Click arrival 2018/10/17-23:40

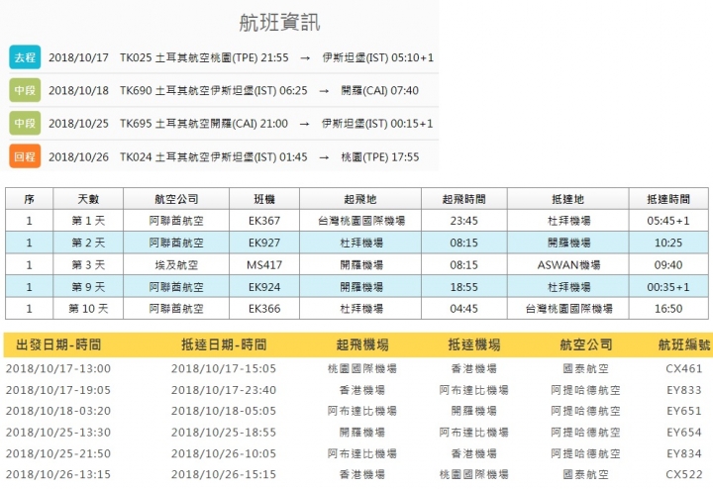click(224, 390)
